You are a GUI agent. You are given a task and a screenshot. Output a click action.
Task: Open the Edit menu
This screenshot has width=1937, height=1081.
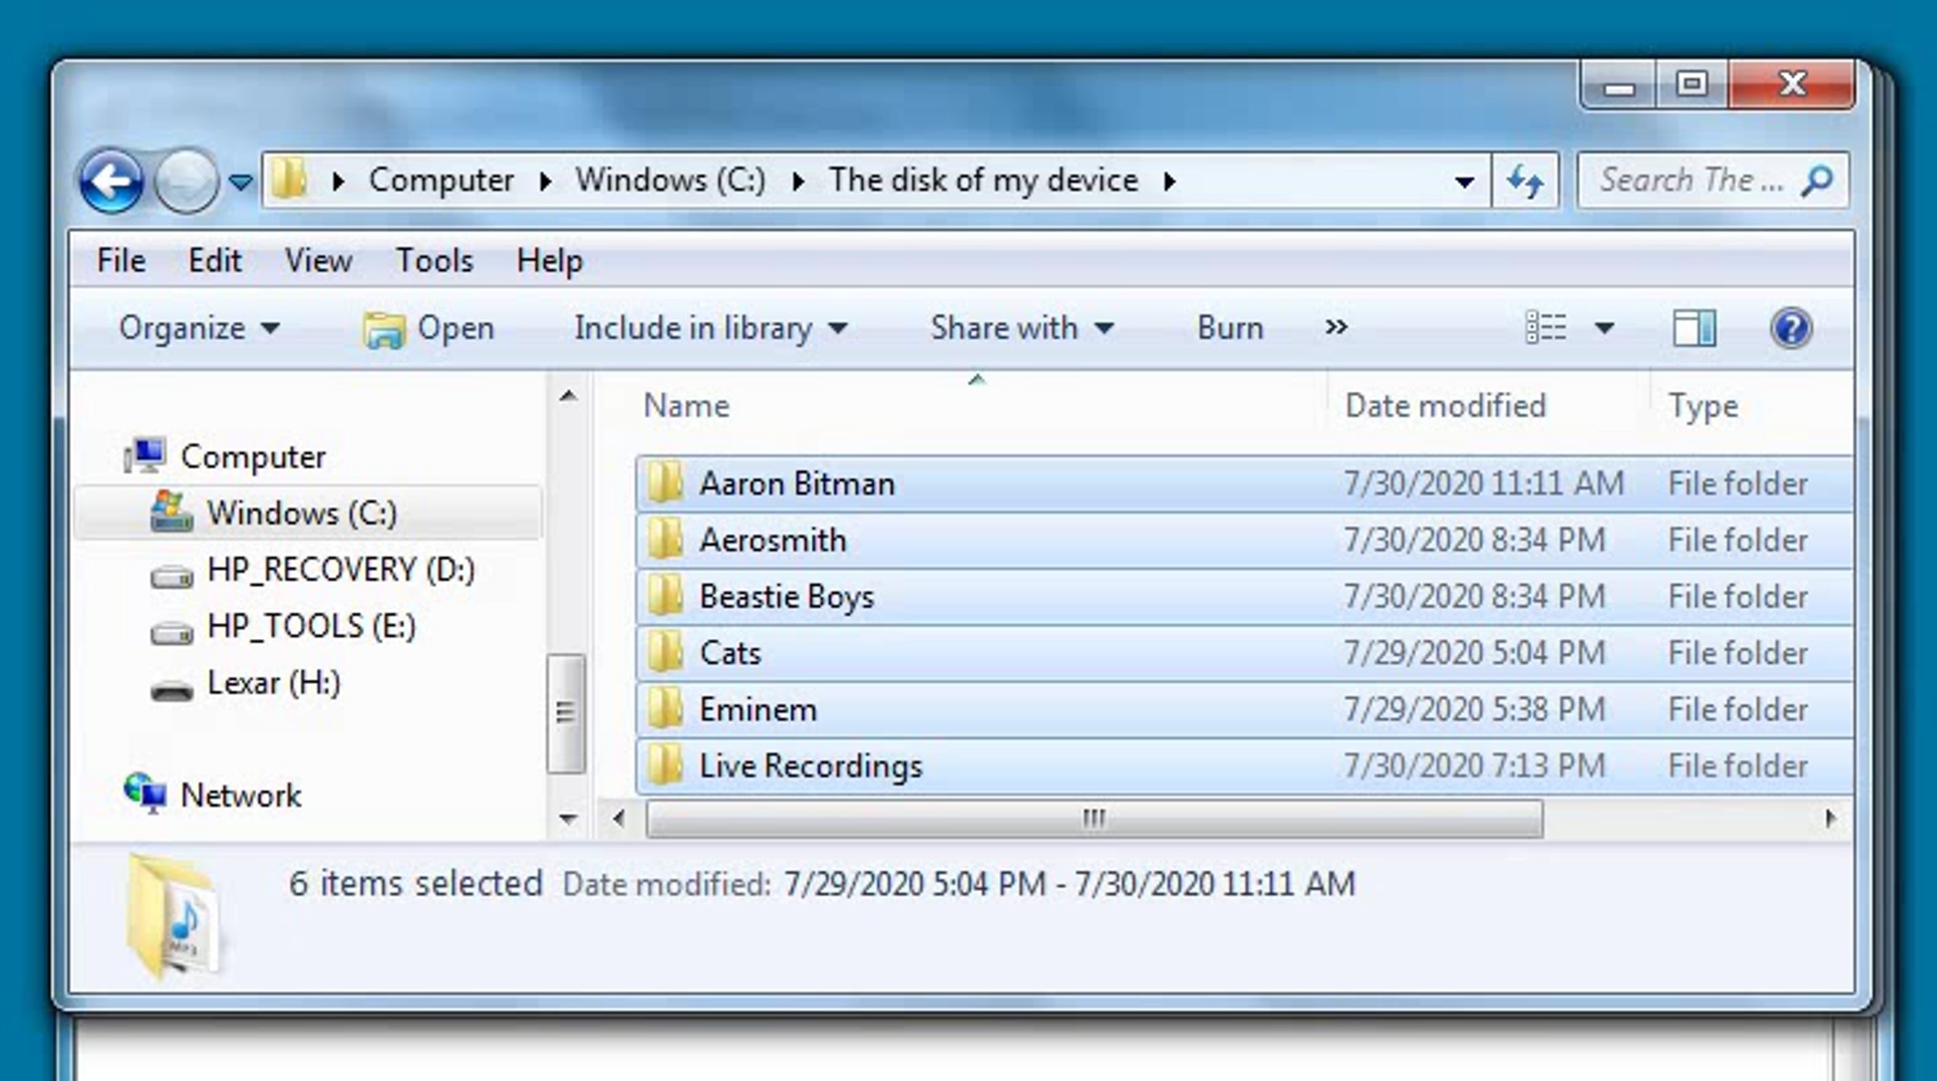tap(215, 261)
